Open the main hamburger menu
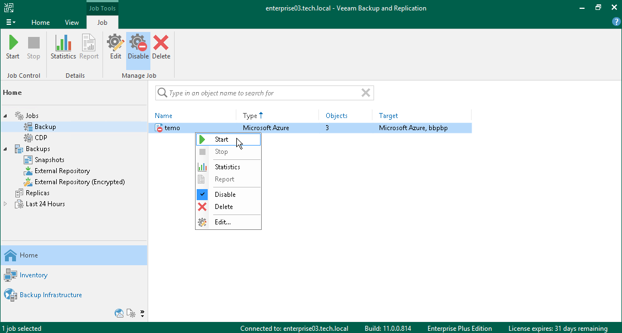 tap(10, 22)
